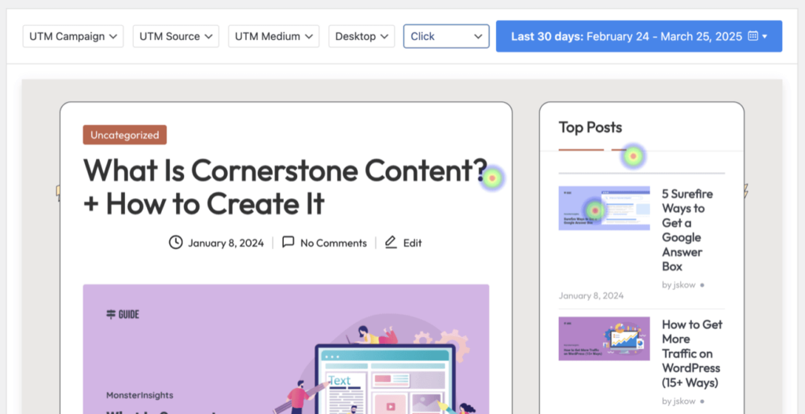This screenshot has height=414, width=805.
Task: Open the Last 30 days date range picker
Action: point(638,36)
